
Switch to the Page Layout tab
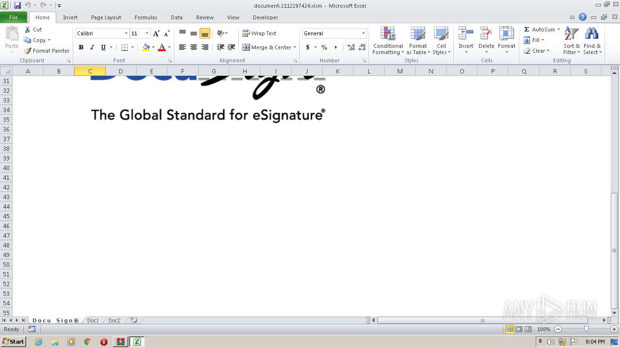click(106, 17)
